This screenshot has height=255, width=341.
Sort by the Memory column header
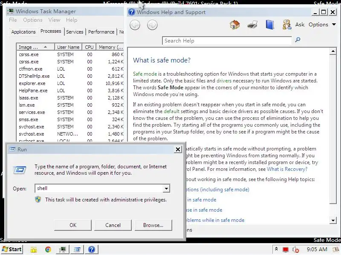(110, 47)
